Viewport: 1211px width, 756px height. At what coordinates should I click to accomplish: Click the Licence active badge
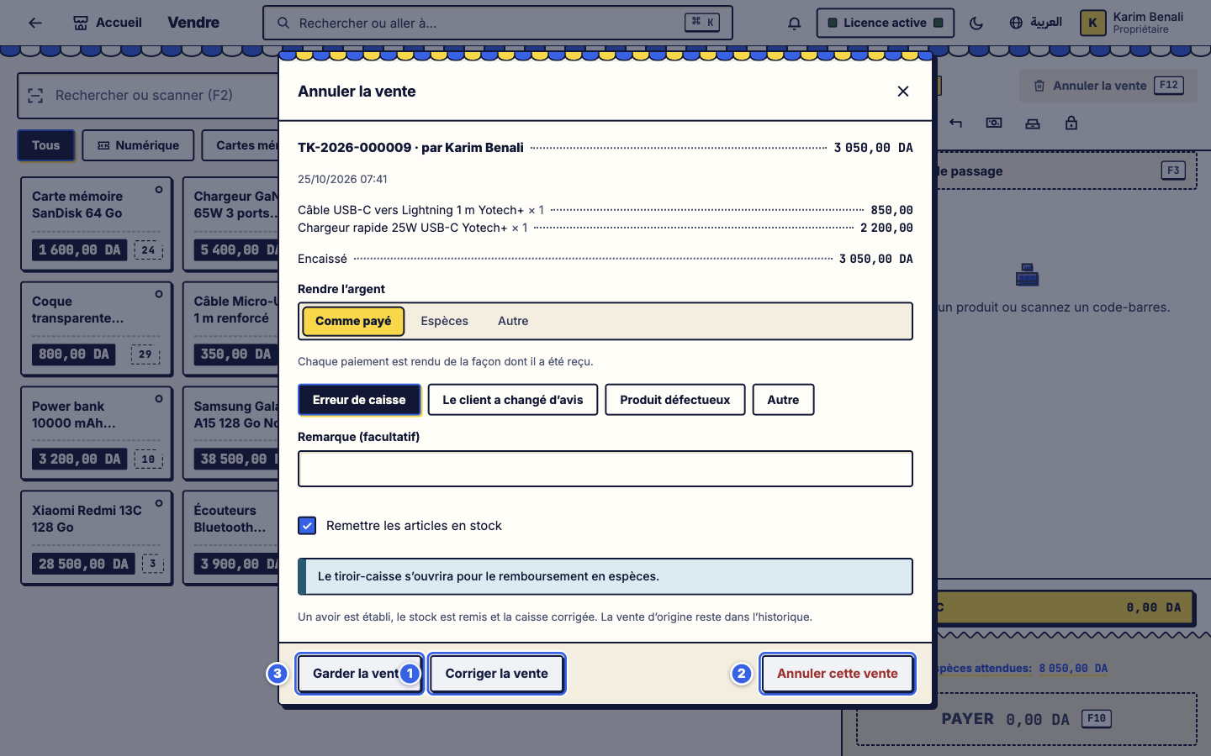[x=885, y=23]
